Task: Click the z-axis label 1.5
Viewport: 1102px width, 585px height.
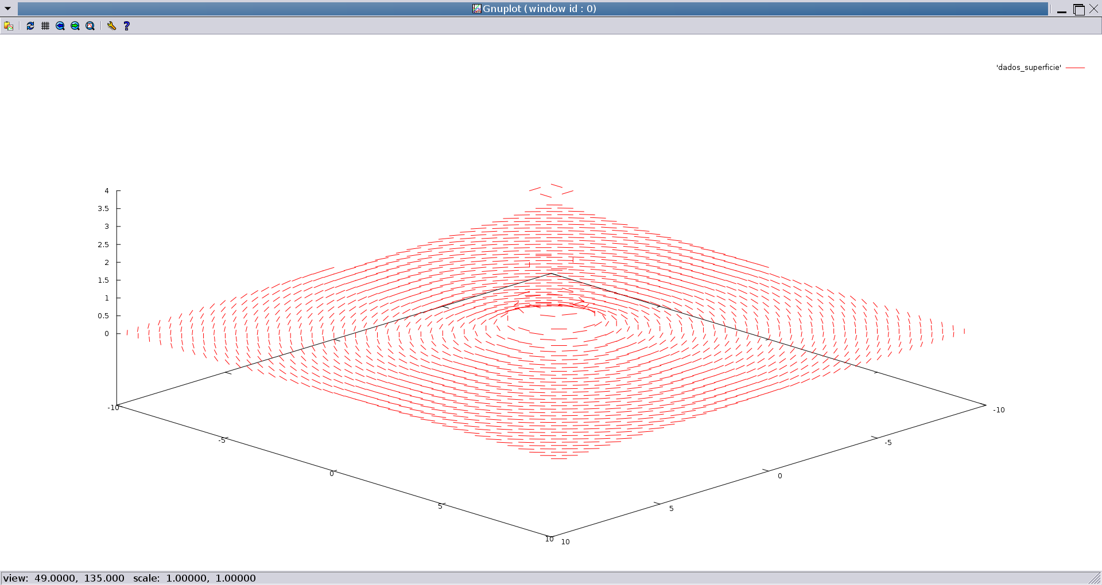Action: coord(103,280)
